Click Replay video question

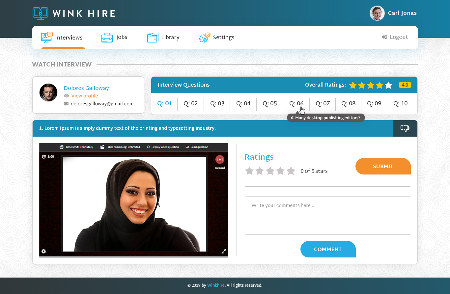163,147
